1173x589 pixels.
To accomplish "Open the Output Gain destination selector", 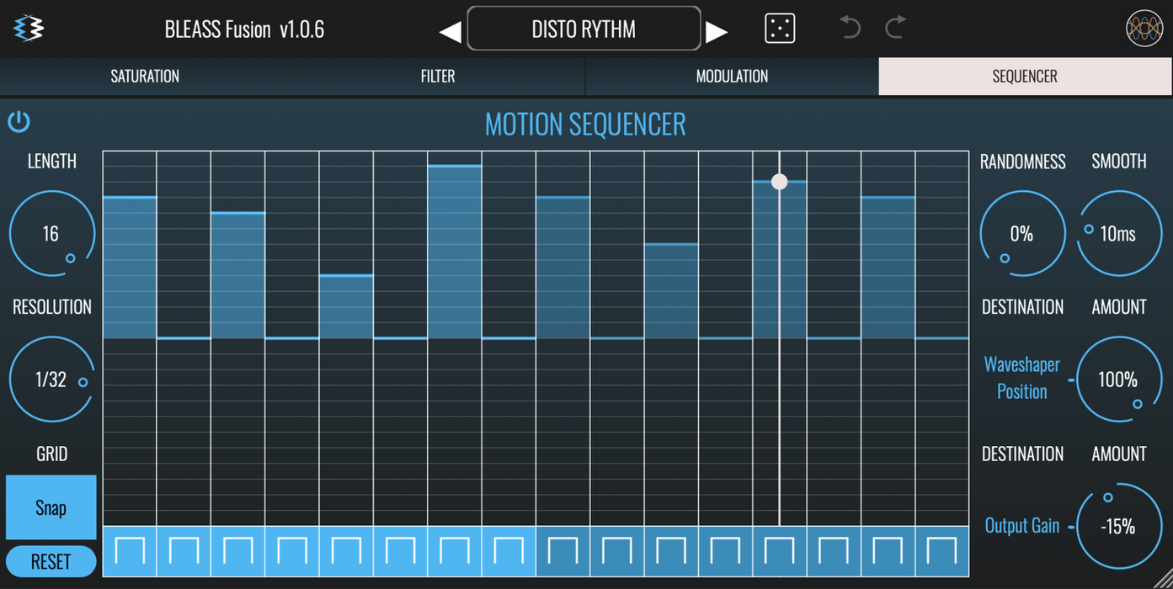I will [x=1021, y=526].
